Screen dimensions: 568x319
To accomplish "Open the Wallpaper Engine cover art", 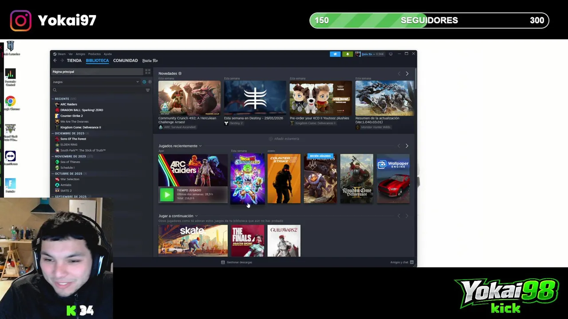I will click(393, 179).
